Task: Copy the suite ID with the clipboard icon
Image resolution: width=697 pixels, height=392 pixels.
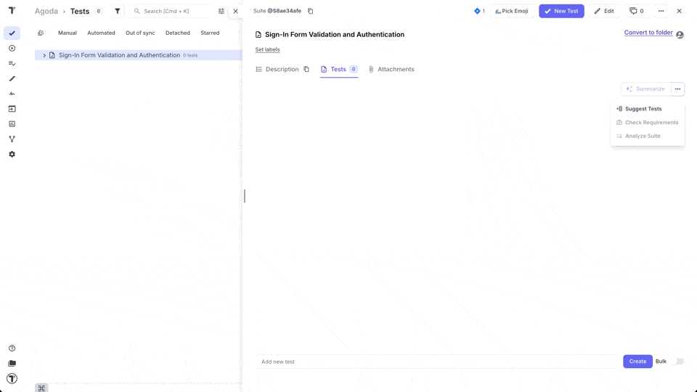Action: point(310,11)
